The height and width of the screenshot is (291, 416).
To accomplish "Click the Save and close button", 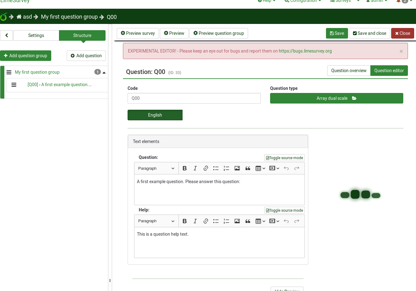I will coord(369,33).
